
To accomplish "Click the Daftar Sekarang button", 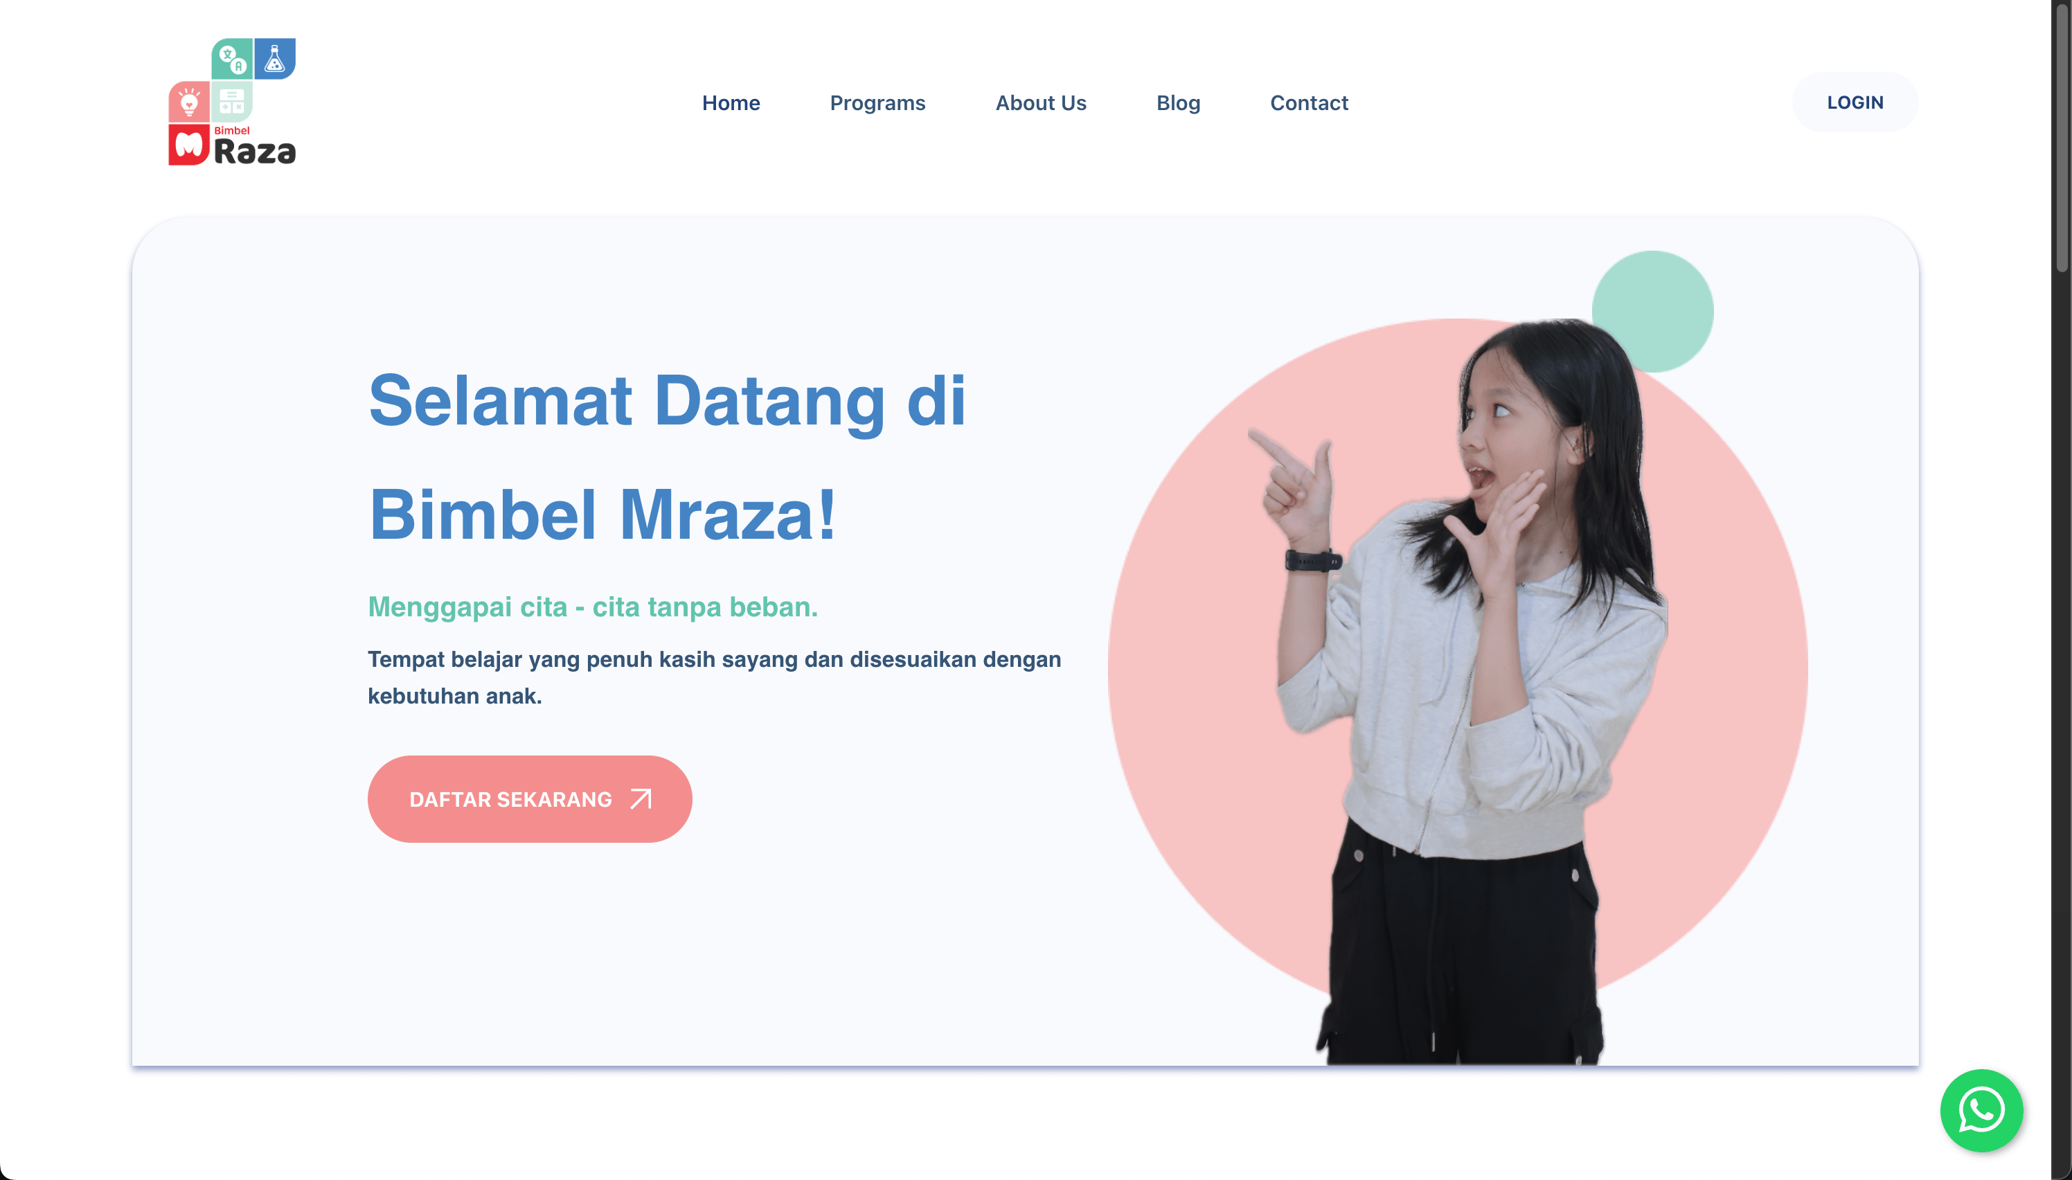I will 530,799.
